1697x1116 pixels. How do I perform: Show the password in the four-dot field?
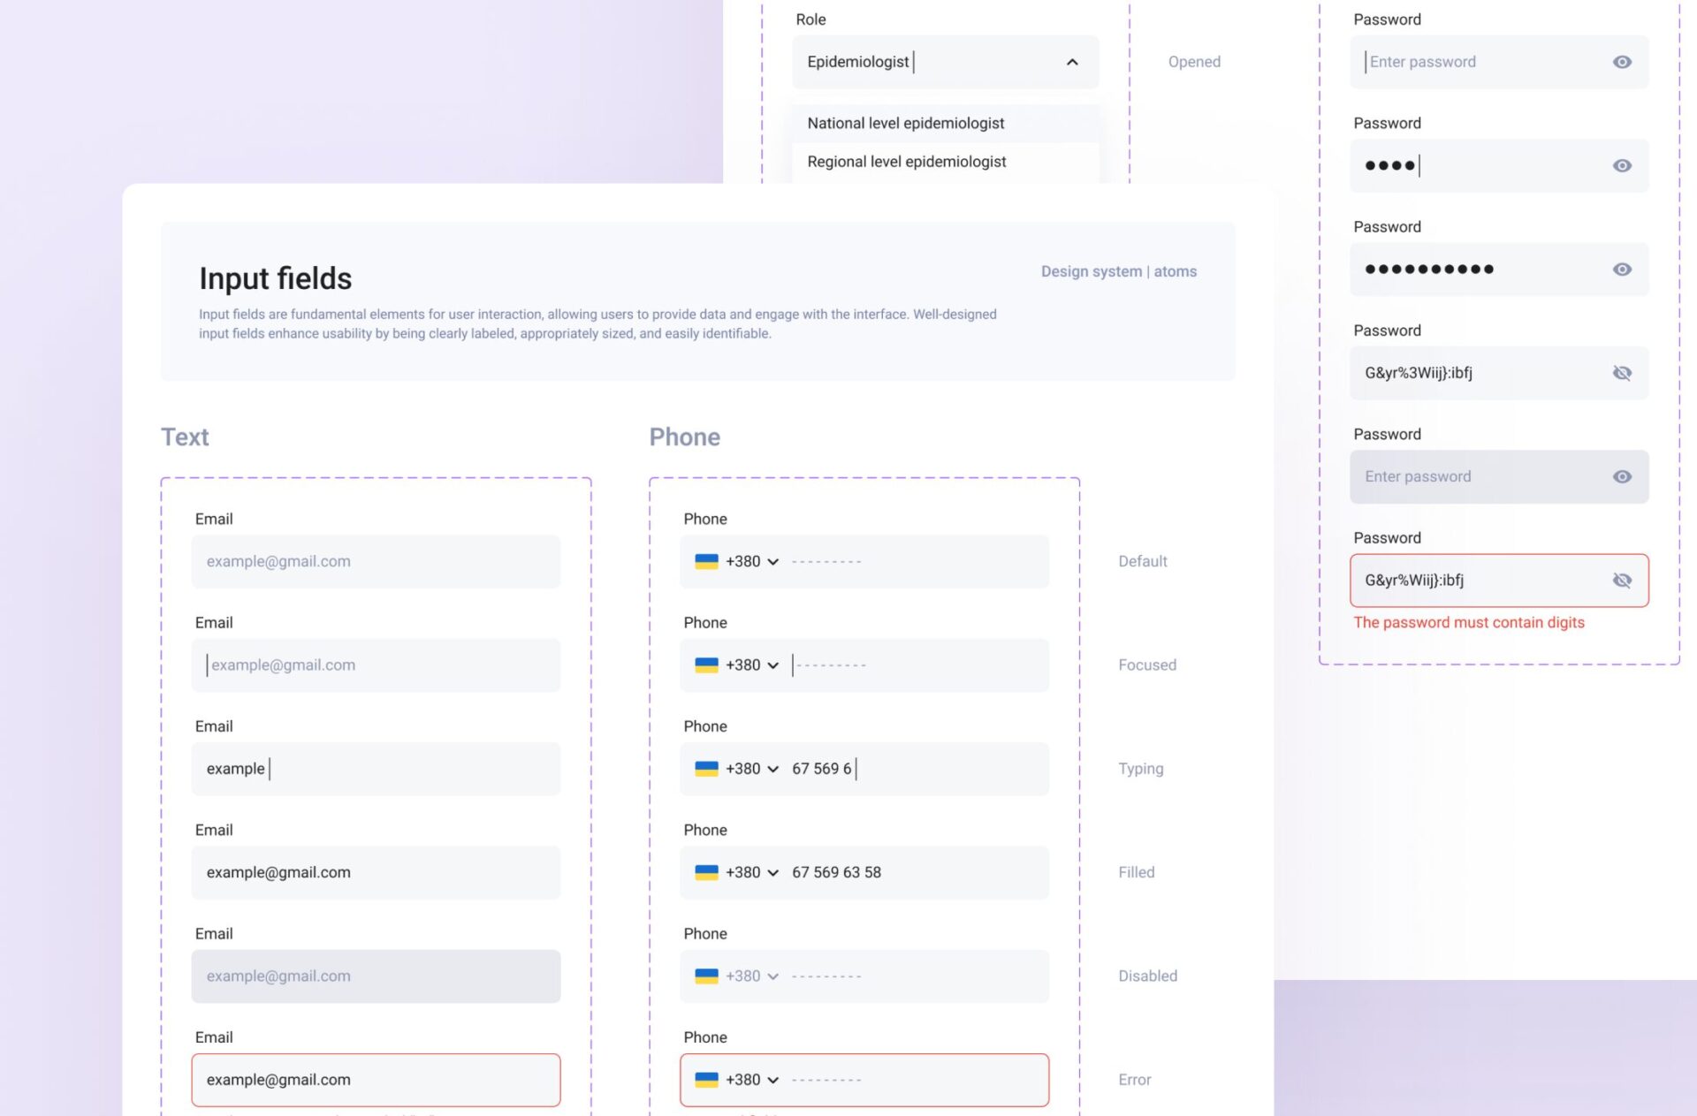pyautogui.click(x=1621, y=166)
